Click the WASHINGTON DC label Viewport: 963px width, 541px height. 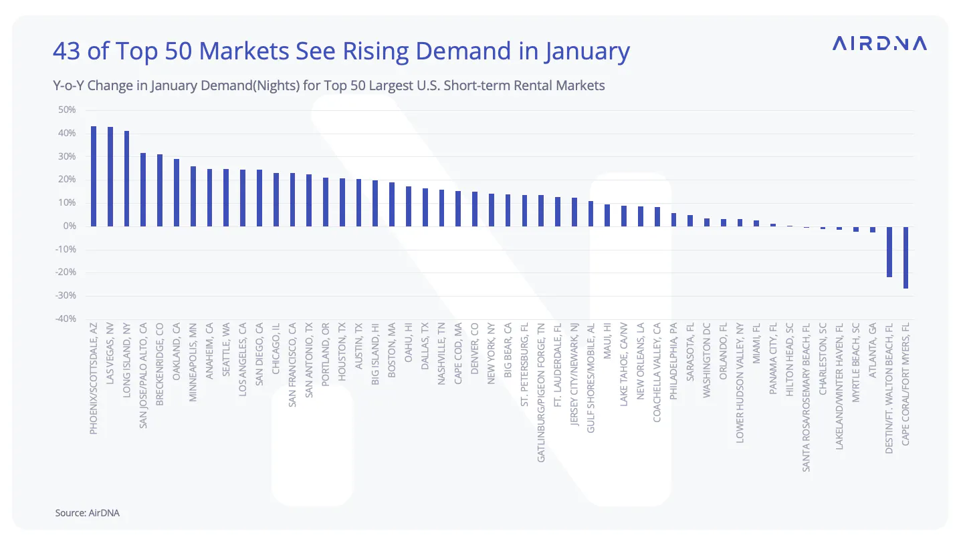[707, 361]
